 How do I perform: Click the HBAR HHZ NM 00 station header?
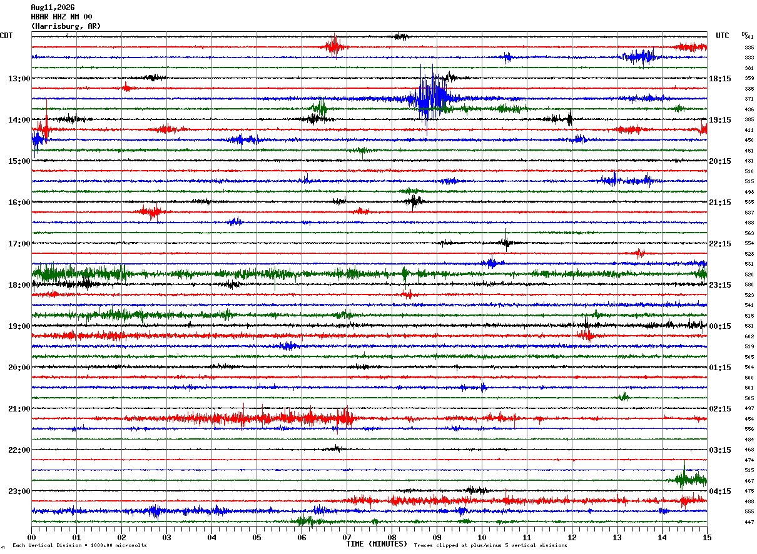tap(61, 17)
